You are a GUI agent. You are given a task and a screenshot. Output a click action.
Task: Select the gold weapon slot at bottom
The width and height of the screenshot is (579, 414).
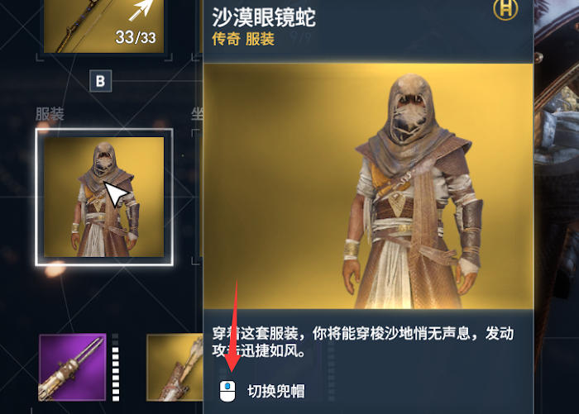pos(175,367)
